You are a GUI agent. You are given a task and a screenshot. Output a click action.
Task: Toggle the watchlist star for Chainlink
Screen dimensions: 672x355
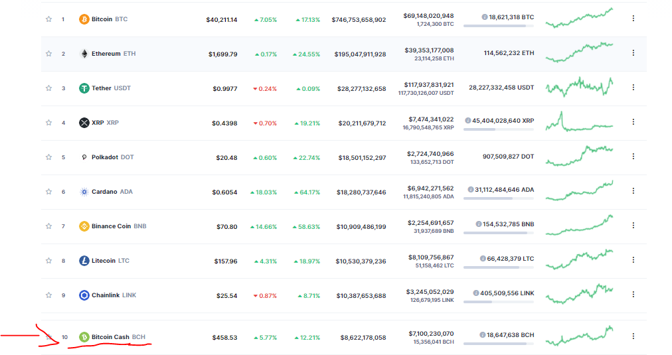(49, 295)
